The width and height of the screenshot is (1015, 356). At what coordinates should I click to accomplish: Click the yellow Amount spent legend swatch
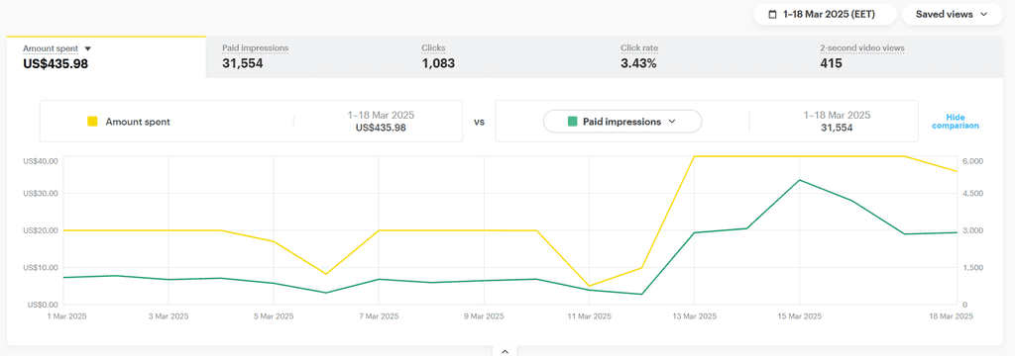92,121
